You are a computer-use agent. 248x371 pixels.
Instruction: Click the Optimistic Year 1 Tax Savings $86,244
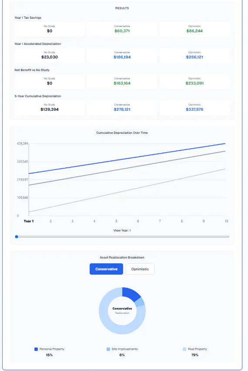(x=194, y=31)
